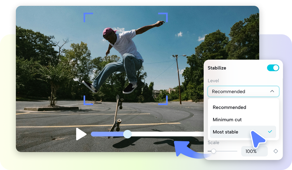Click the keyframe diamond beside the Scale value
292x170 pixels.
[x=276, y=151]
